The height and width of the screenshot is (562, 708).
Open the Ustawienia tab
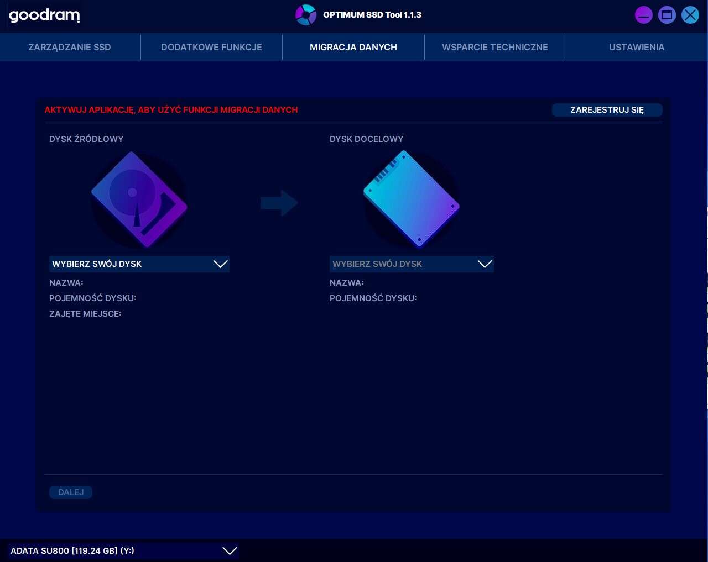pos(637,47)
